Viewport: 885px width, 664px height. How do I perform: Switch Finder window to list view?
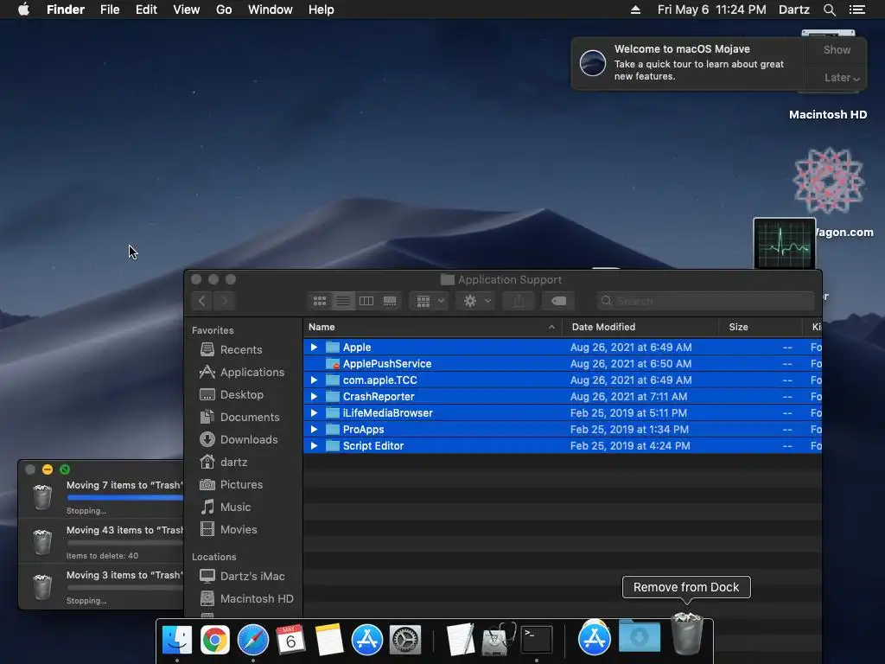(x=342, y=301)
